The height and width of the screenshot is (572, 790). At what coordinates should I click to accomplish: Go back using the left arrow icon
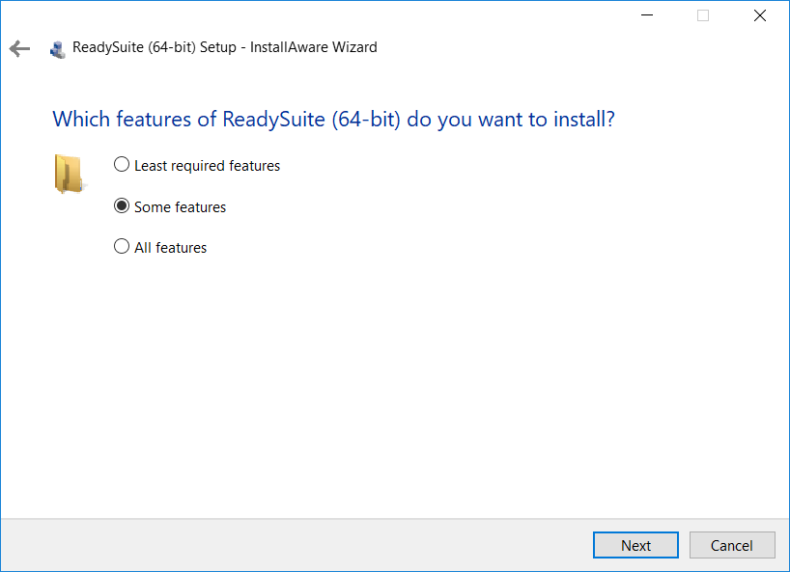coord(19,48)
